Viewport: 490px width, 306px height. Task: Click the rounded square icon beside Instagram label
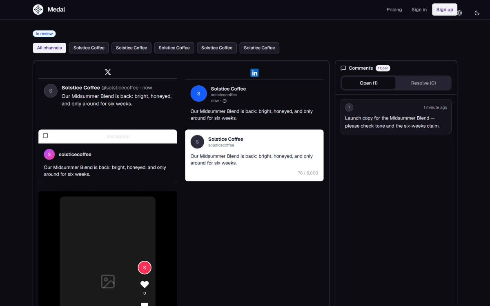pyautogui.click(x=45, y=135)
